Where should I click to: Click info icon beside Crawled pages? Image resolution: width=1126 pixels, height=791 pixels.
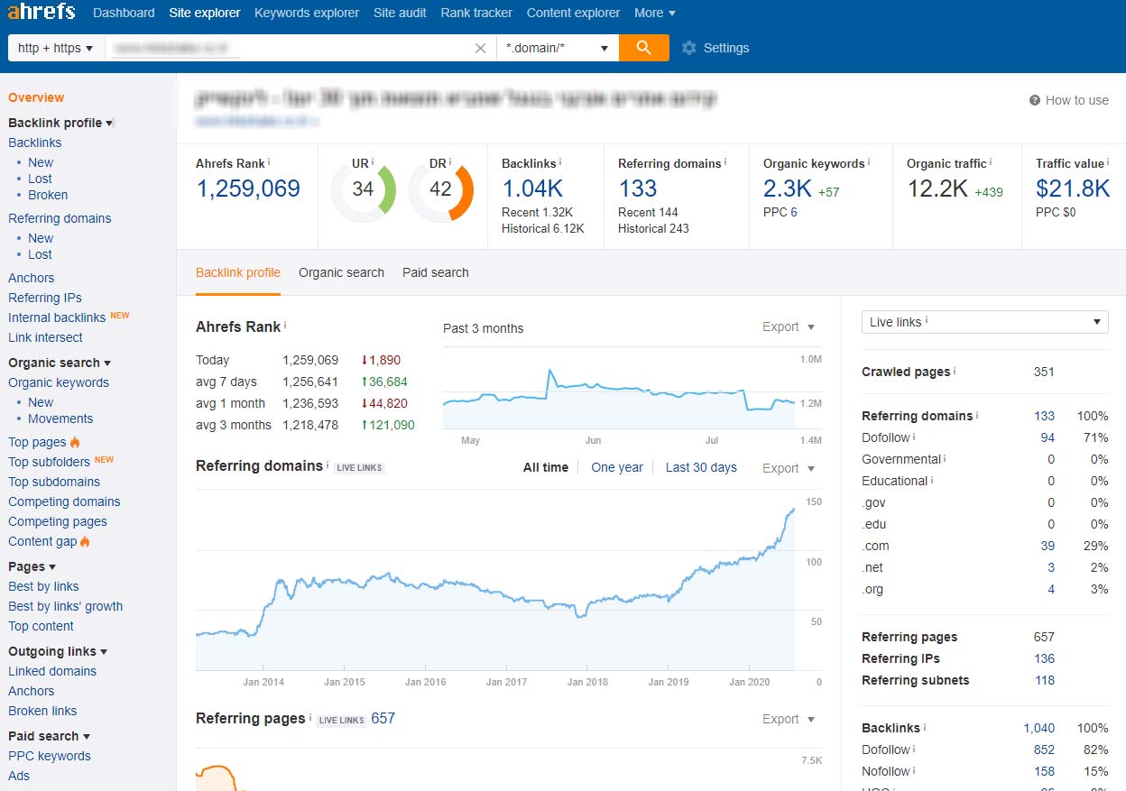[955, 371]
